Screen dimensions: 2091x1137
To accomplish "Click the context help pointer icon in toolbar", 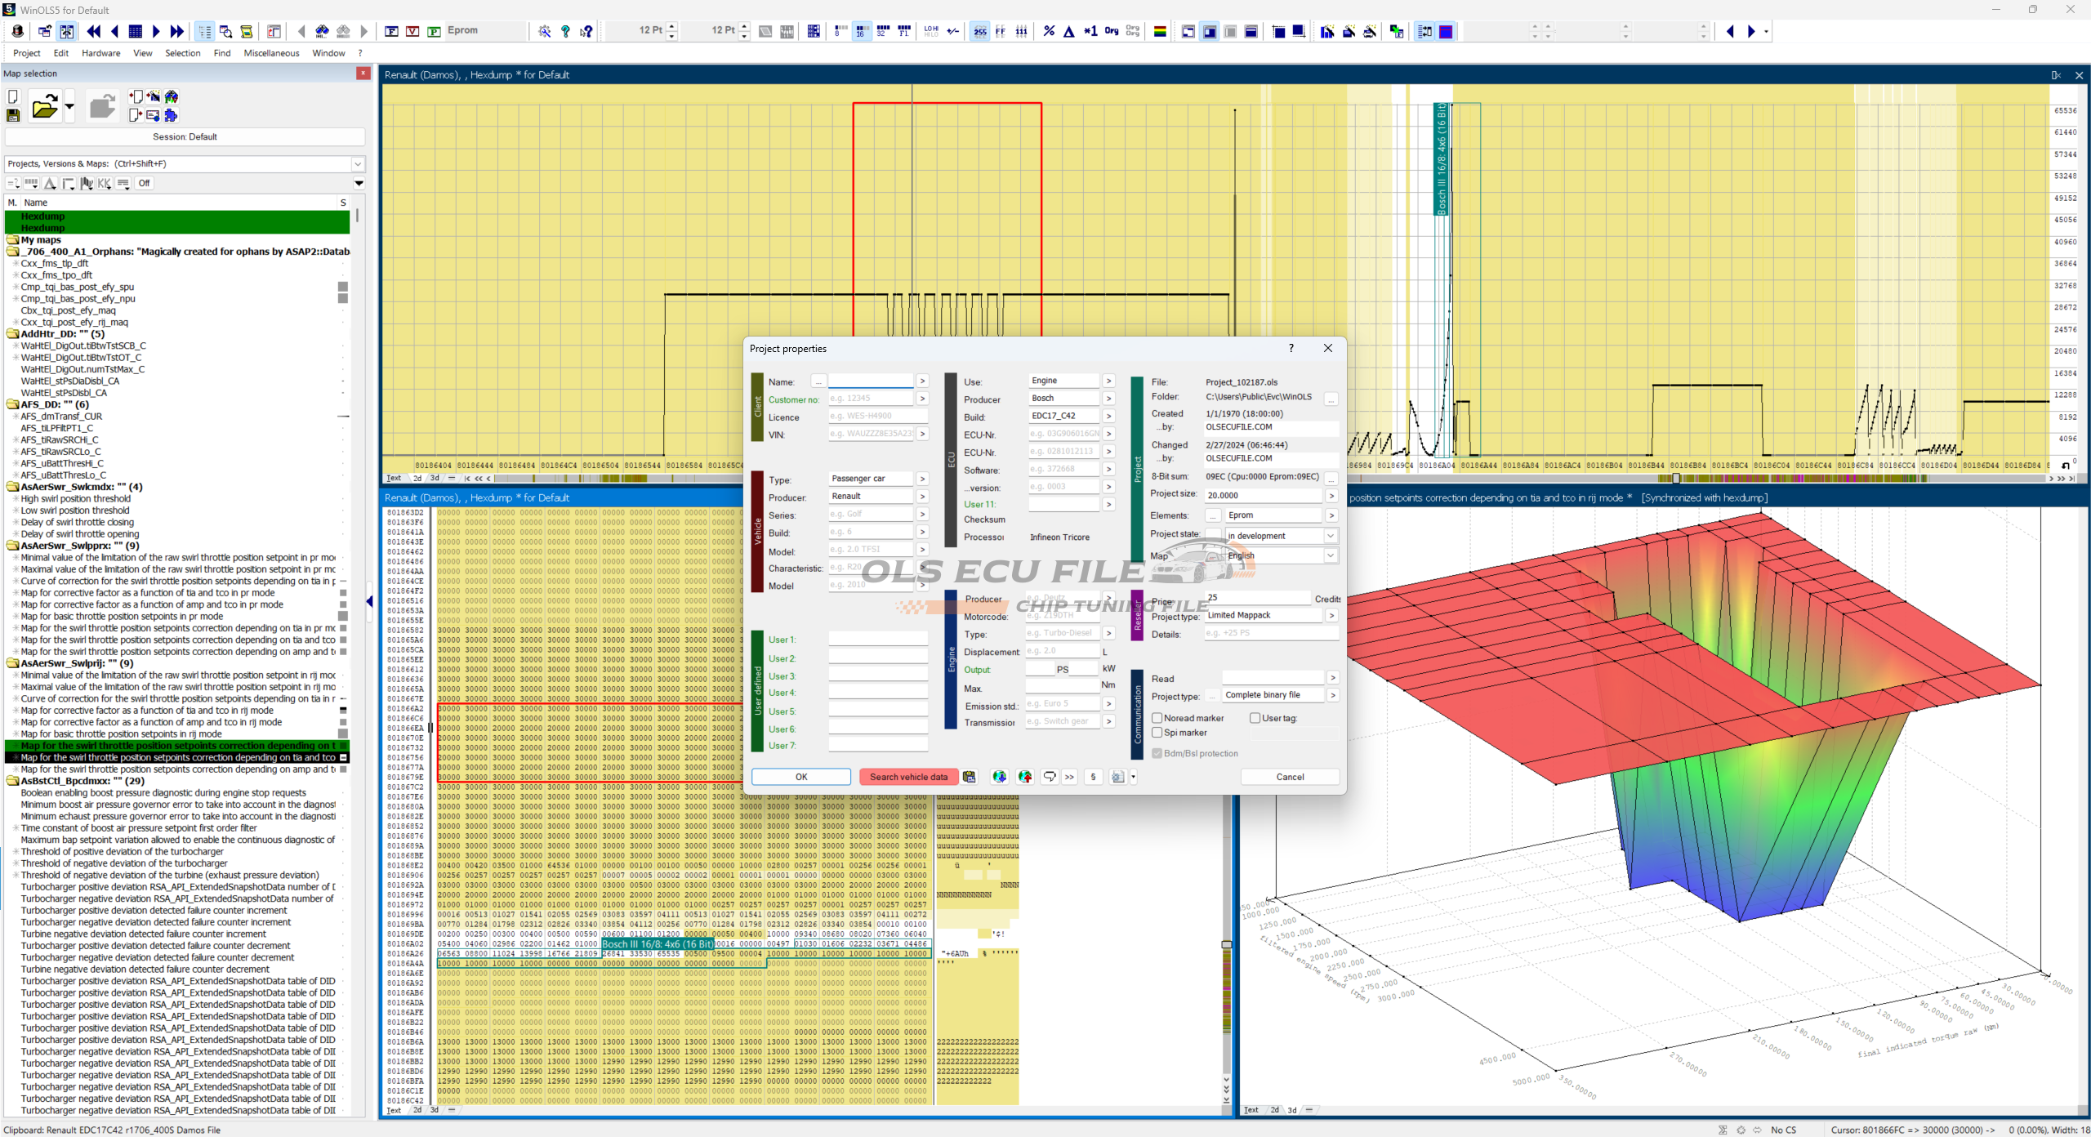I will [x=586, y=31].
